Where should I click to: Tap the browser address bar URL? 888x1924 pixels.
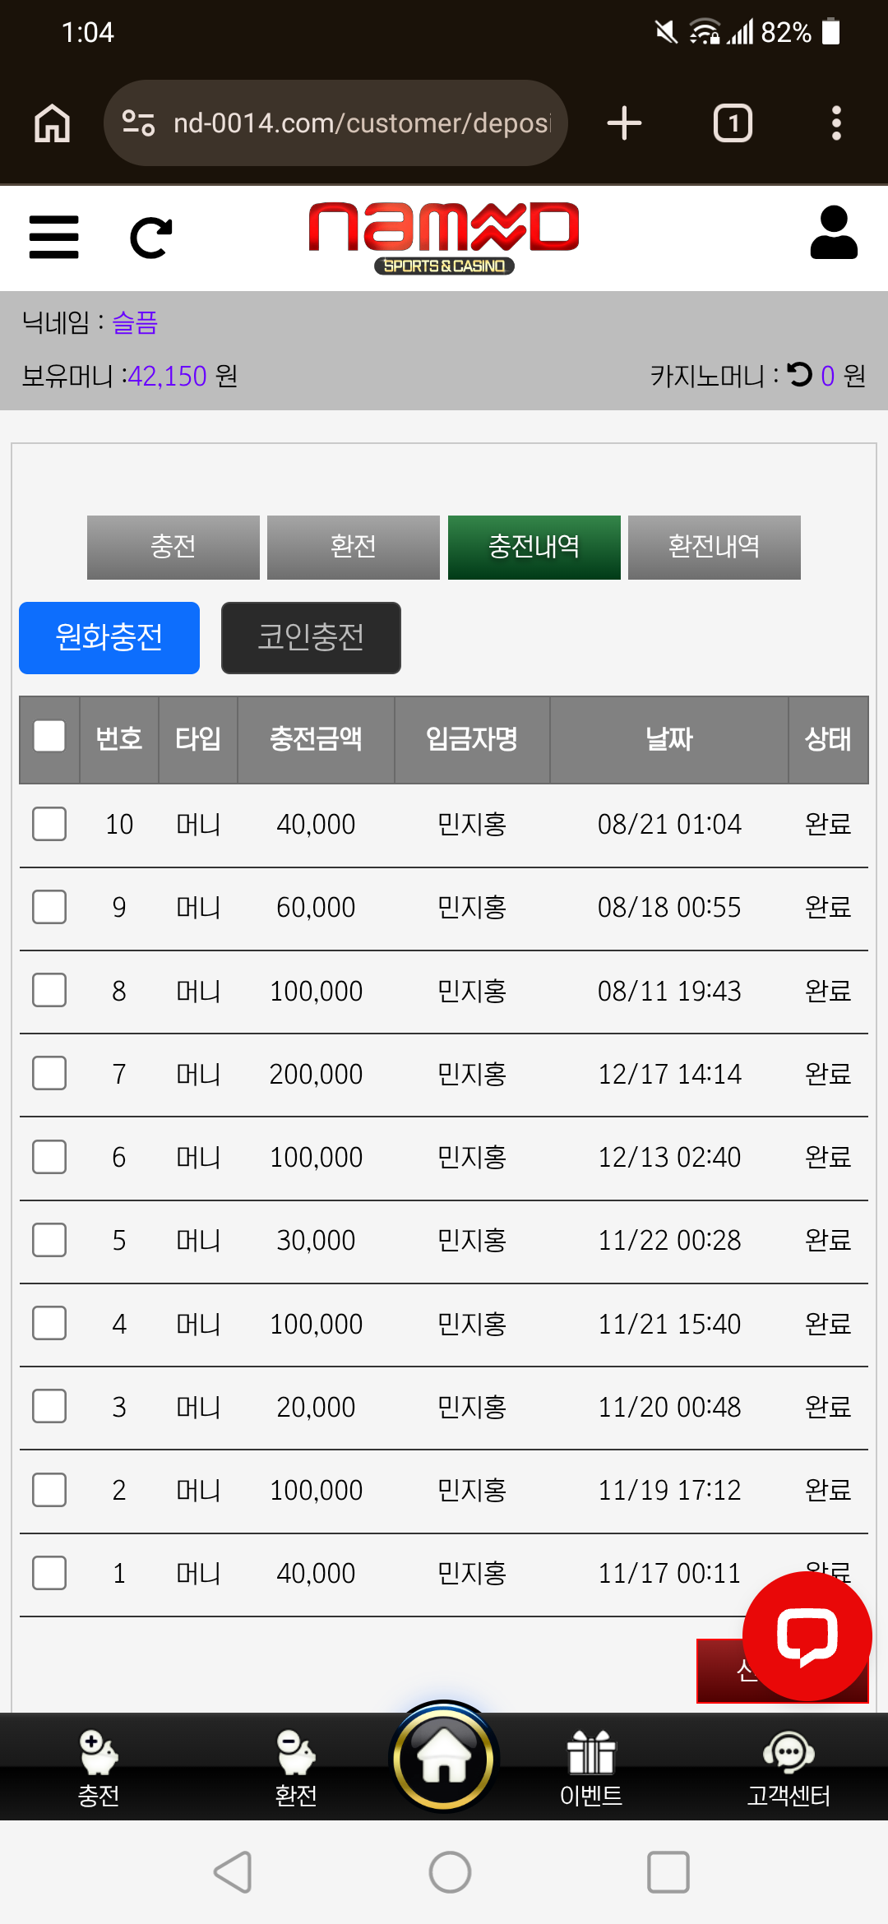point(362,123)
